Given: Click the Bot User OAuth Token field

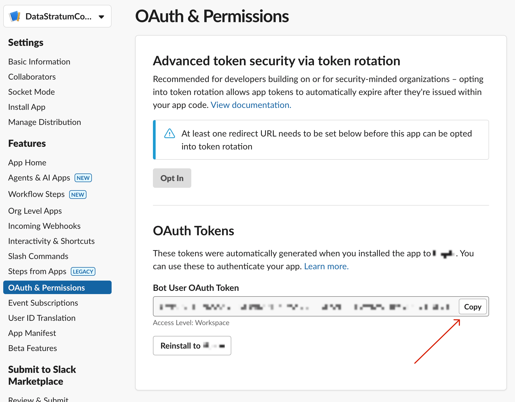Looking at the screenshot, I should (x=305, y=307).
